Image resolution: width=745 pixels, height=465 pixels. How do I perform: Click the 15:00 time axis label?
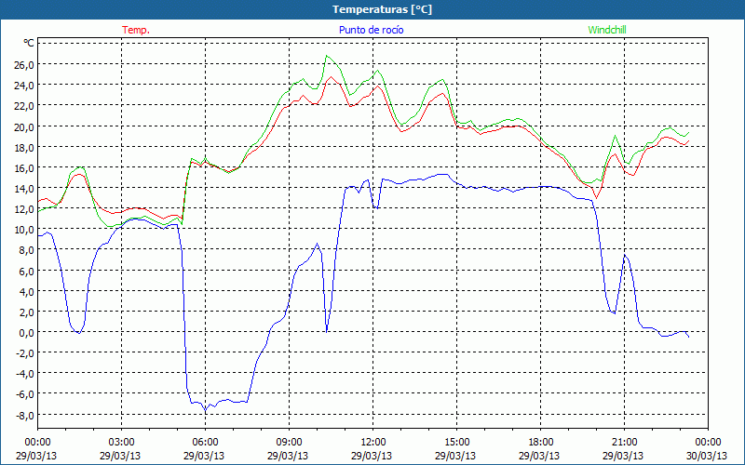click(x=456, y=443)
